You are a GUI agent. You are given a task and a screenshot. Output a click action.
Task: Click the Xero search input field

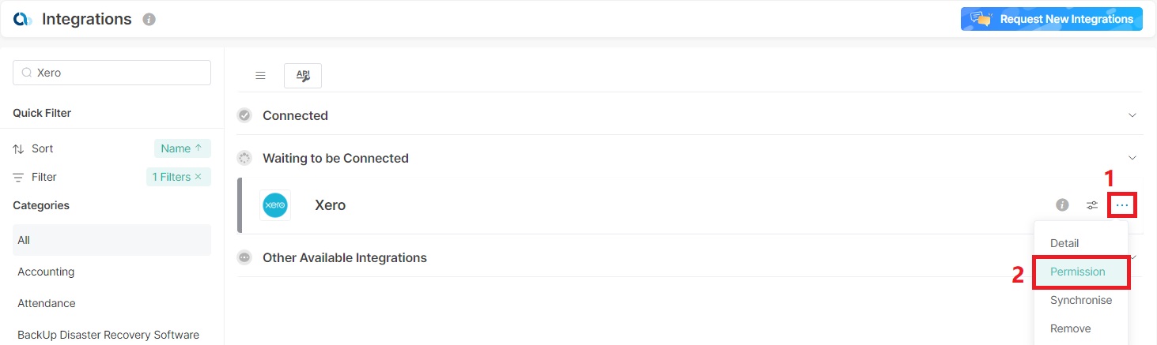tap(119, 73)
